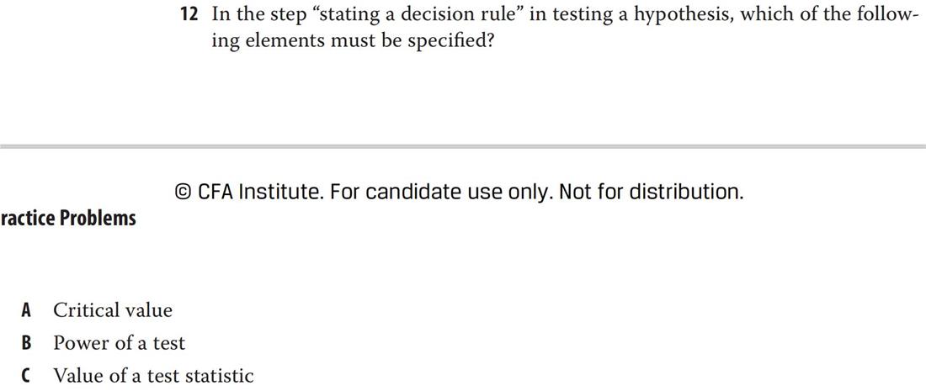Click the copyright symbol before CFA Institute
The image size is (926, 391).
point(184,192)
